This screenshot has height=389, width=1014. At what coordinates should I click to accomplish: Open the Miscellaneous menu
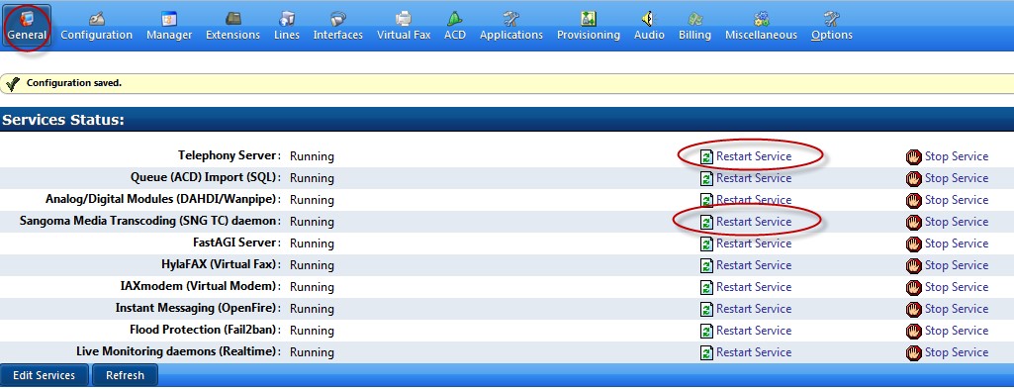coord(761,27)
